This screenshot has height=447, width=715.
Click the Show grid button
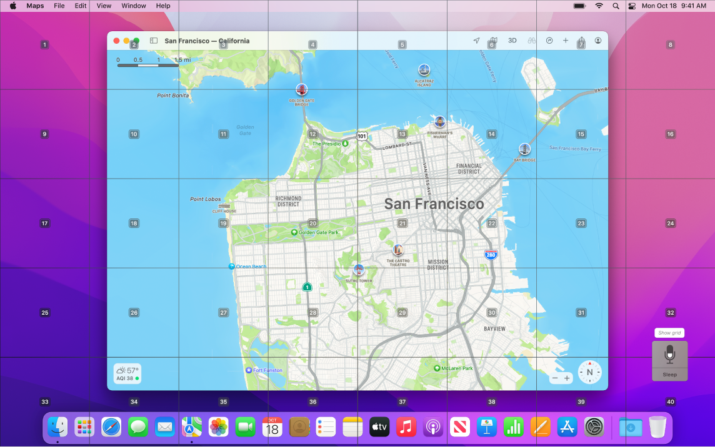(x=669, y=333)
